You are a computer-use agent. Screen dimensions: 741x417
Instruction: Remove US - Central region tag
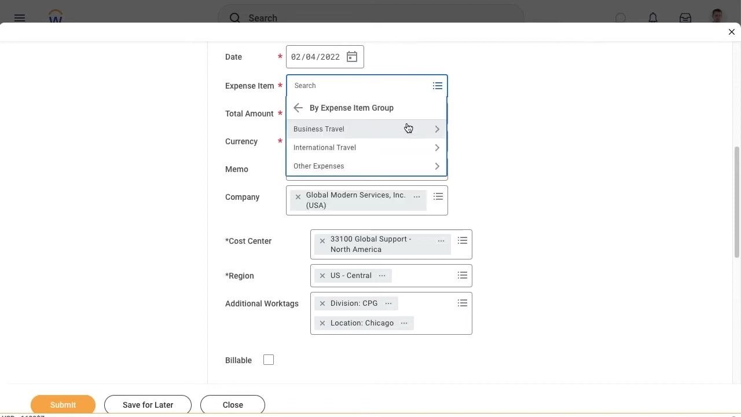point(322,276)
